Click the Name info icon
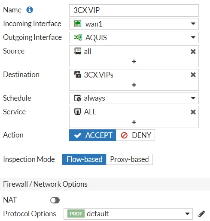Image resolution: width=210 pixels, height=221 pixels. click(x=30, y=10)
